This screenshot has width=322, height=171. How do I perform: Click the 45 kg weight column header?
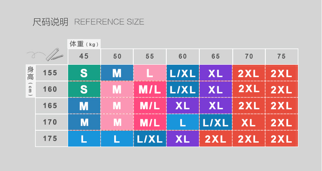pos(84,57)
